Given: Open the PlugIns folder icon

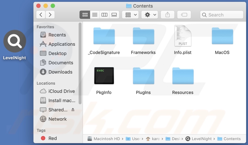Looking at the screenshot, I should (x=143, y=76).
